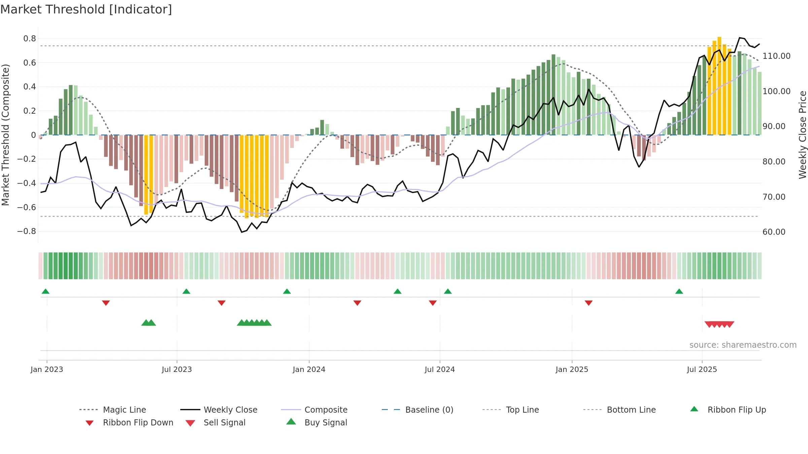
Task: Toggle the Sell Signal legend entry
Action: pos(215,422)
